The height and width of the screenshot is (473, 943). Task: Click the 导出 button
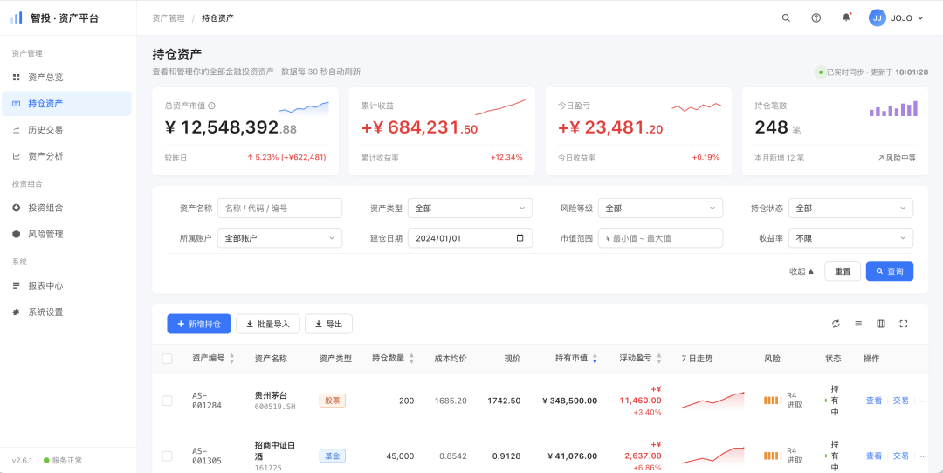point(329,324)
